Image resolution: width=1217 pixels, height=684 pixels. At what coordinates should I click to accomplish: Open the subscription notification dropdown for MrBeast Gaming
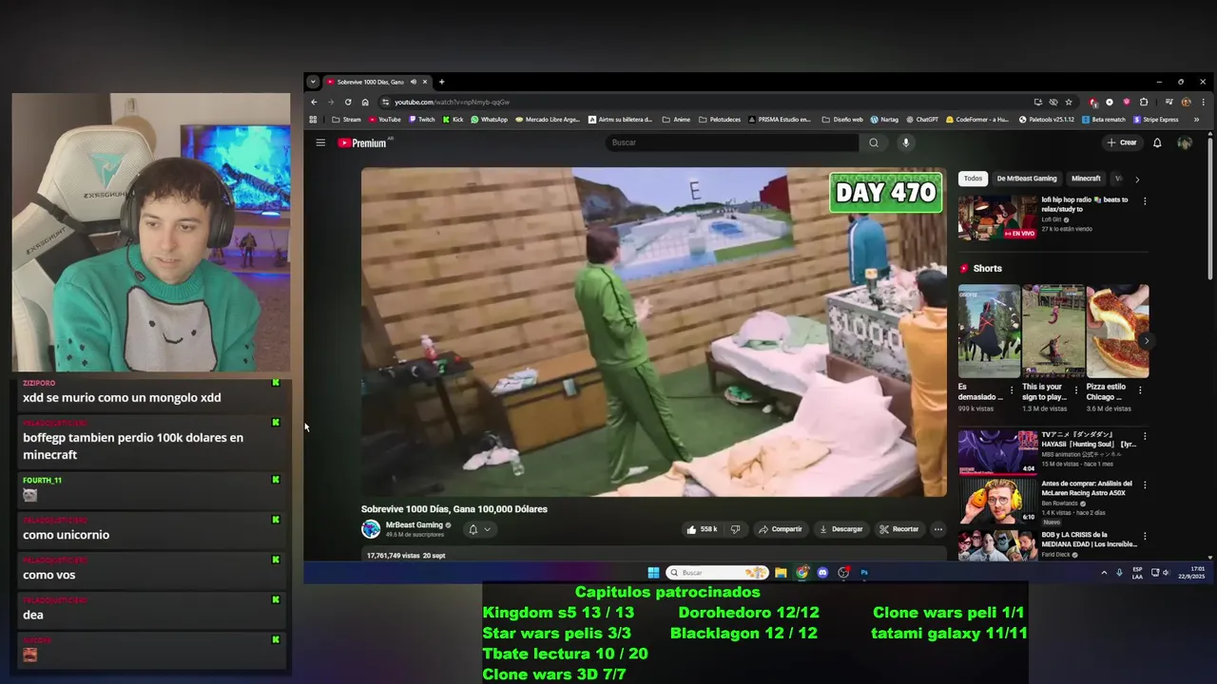479,529
